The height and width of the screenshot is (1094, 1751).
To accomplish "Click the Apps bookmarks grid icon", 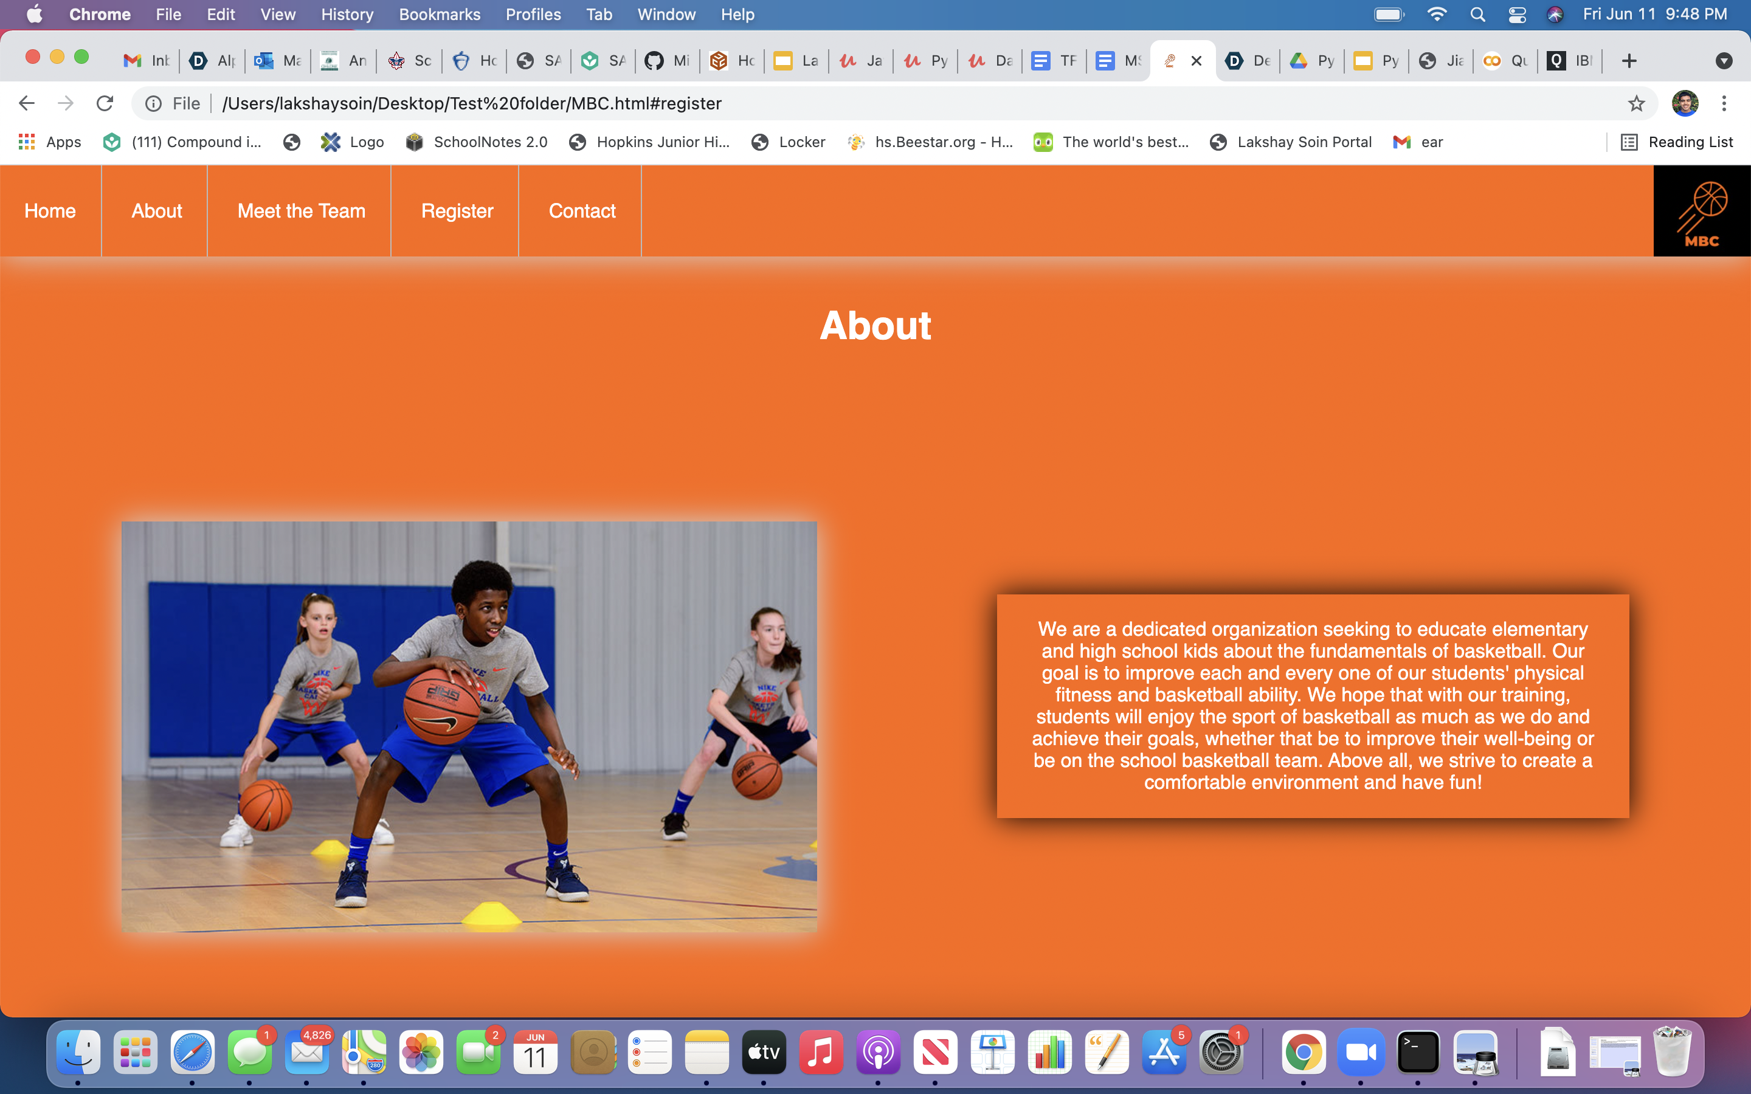I will point(27,142).
